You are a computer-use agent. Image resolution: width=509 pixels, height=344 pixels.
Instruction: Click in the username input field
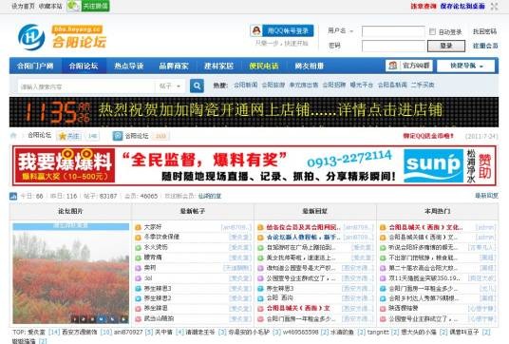[393, 31]
